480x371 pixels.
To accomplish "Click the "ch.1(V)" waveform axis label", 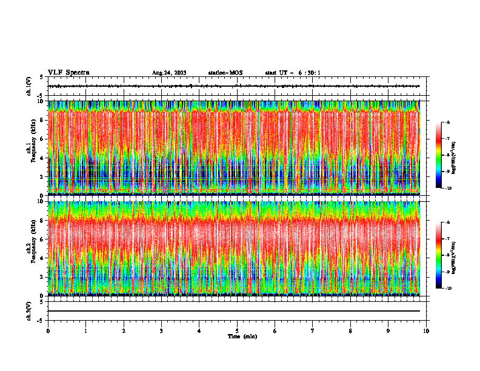I will pyautogui.click(x=29, y=86).
